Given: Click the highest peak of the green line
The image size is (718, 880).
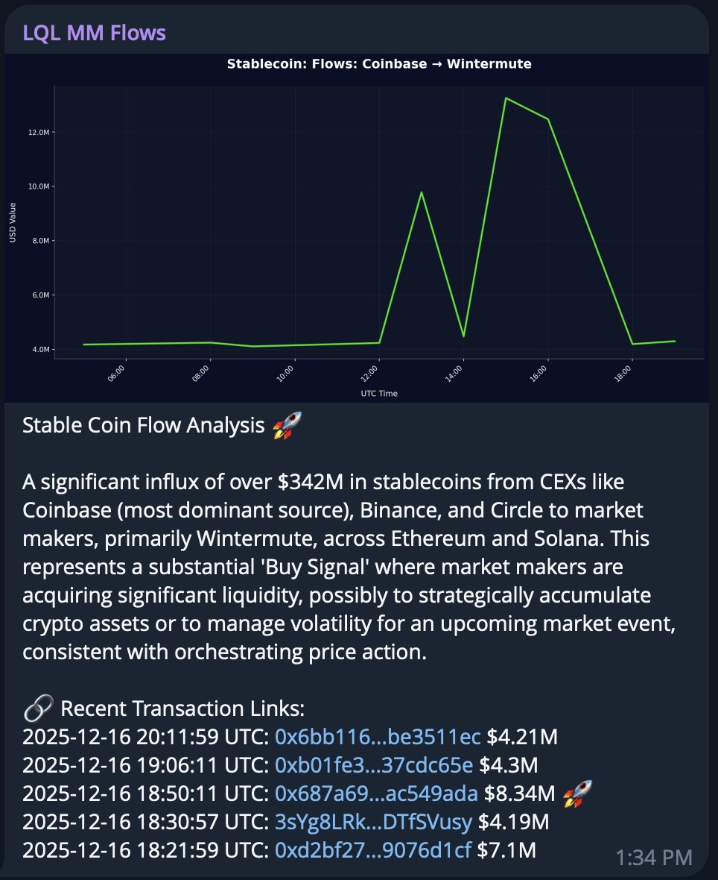Looking at the screenshot, I should point(506,98).
